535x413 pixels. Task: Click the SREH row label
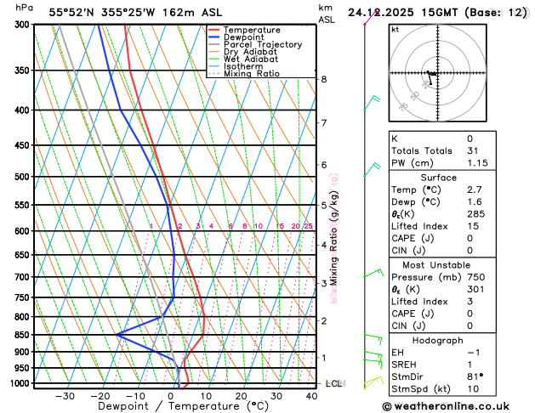pos(404,365)
